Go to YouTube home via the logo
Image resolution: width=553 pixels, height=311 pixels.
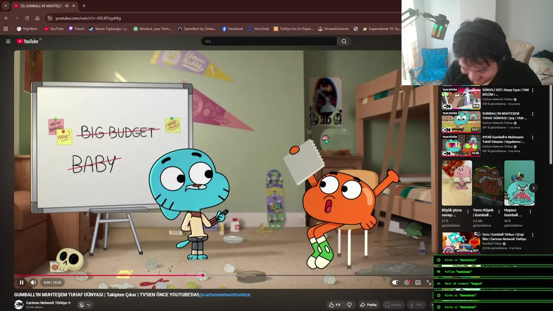pyautogui.click(x=29, y=41)
